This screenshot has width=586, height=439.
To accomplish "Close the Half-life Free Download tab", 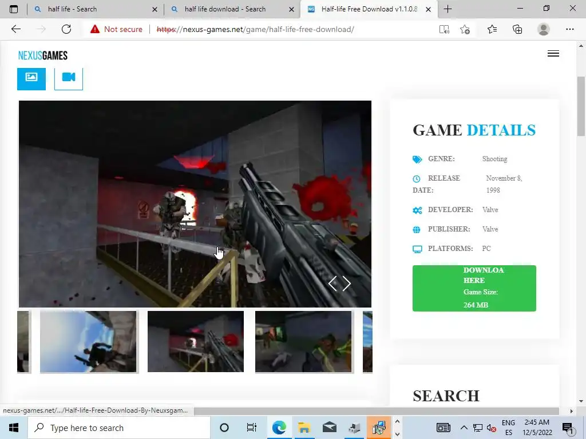I will pos(428,9).
